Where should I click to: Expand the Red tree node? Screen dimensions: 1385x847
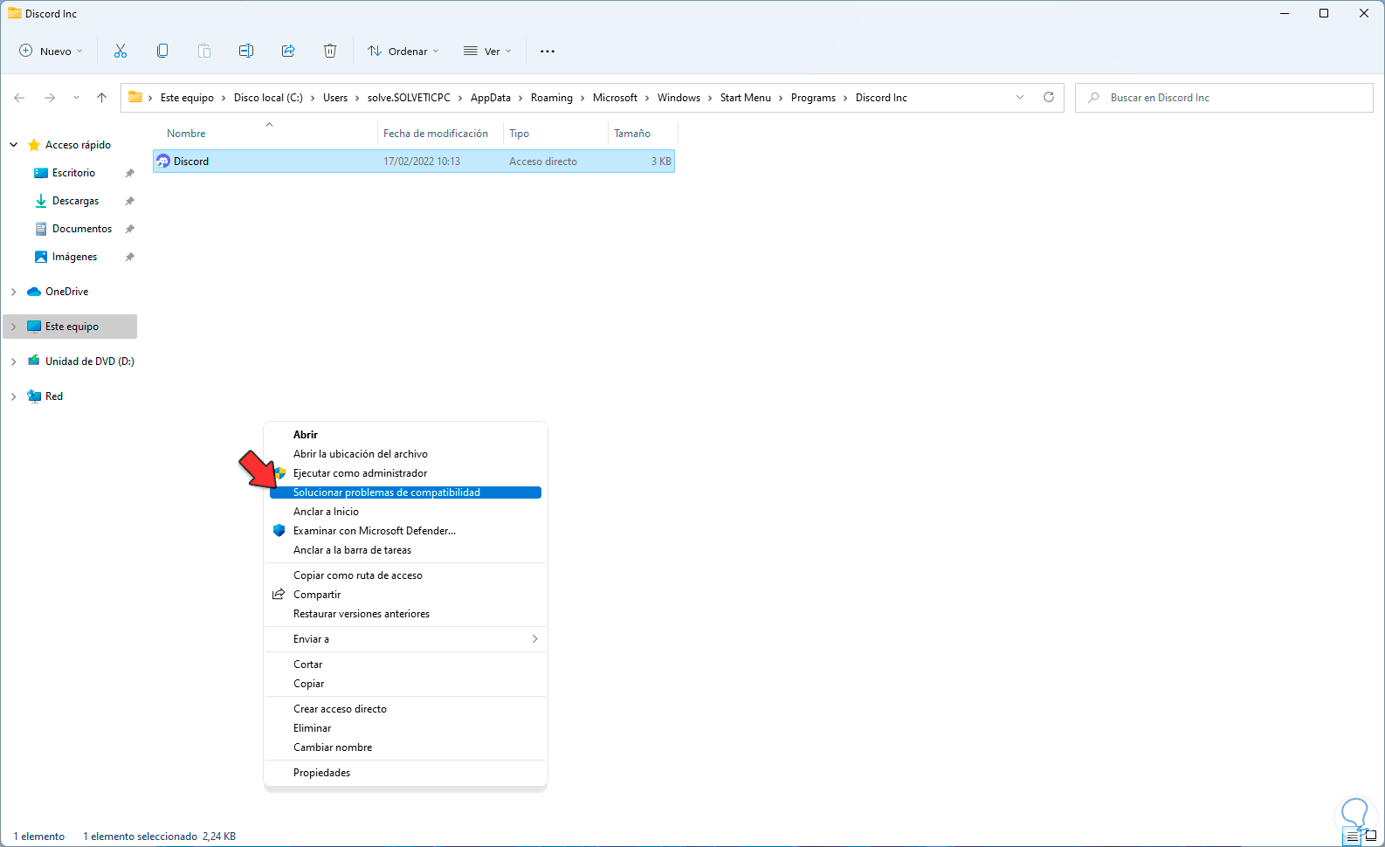click(13, 396)
